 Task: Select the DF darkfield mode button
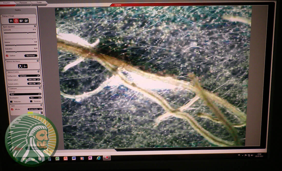click(26, 21)
